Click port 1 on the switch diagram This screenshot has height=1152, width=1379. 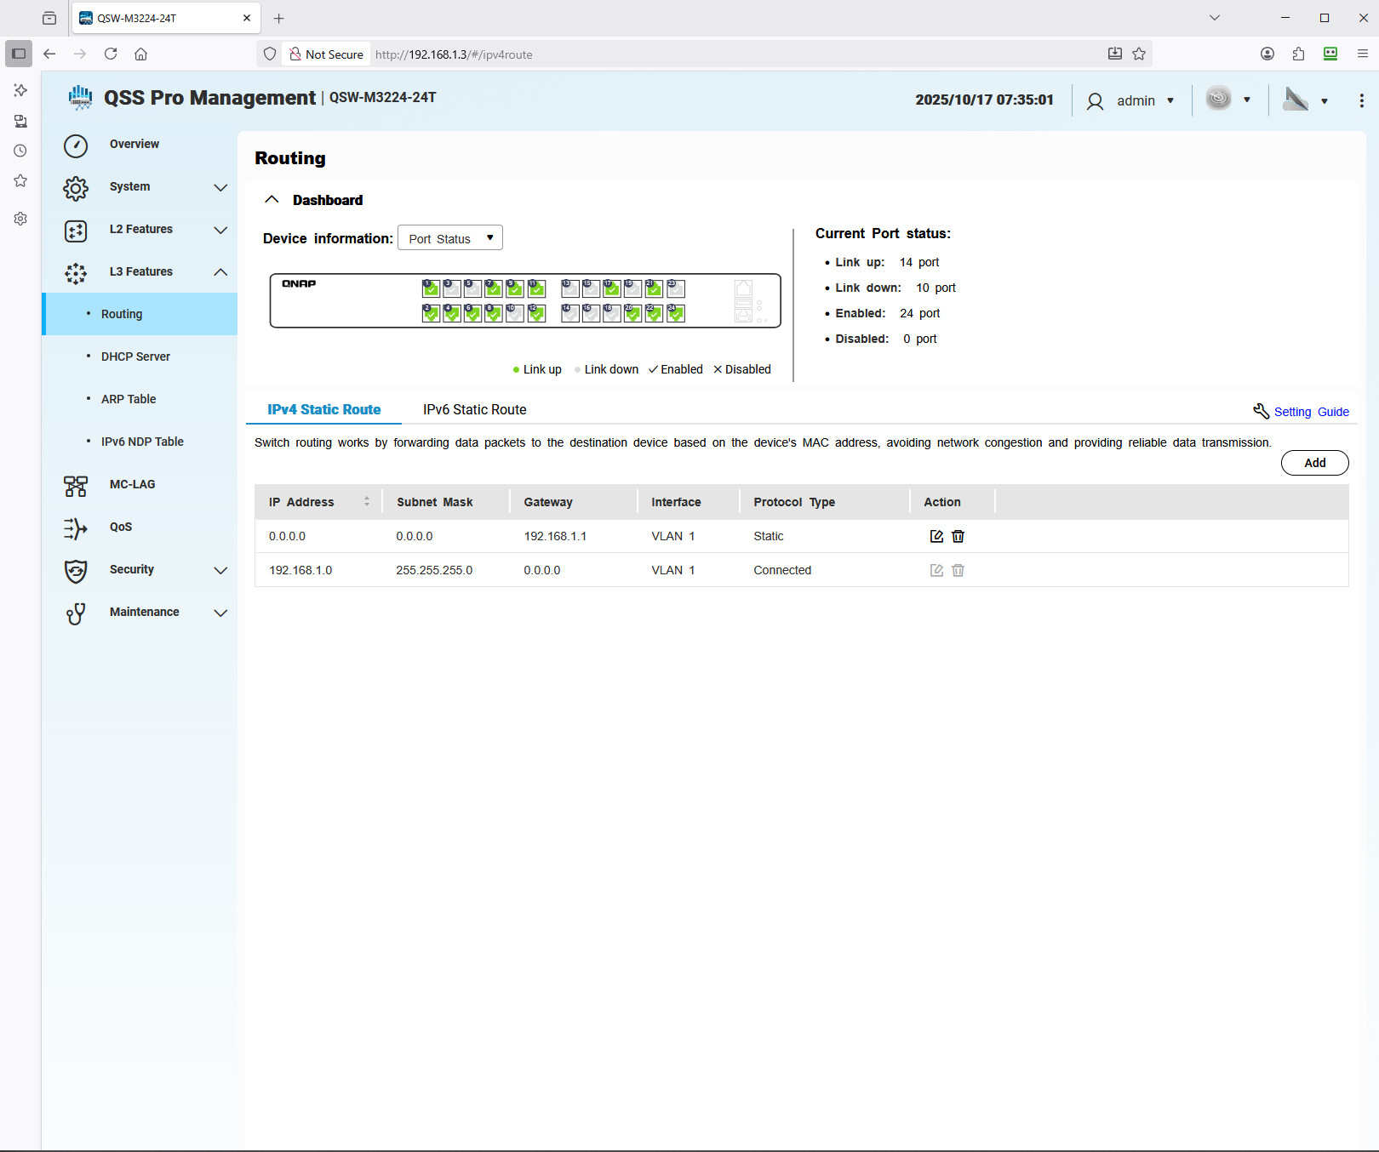click(431, 288)
